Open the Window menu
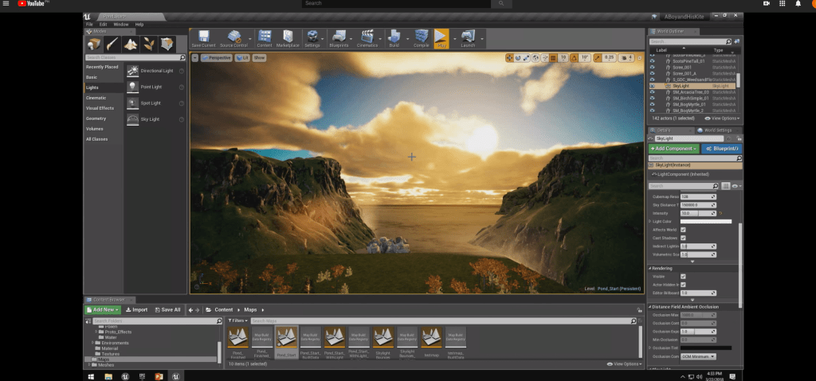The height and width of the screenshot is (381, 816). pyautogui.click(x=120, y=24)
